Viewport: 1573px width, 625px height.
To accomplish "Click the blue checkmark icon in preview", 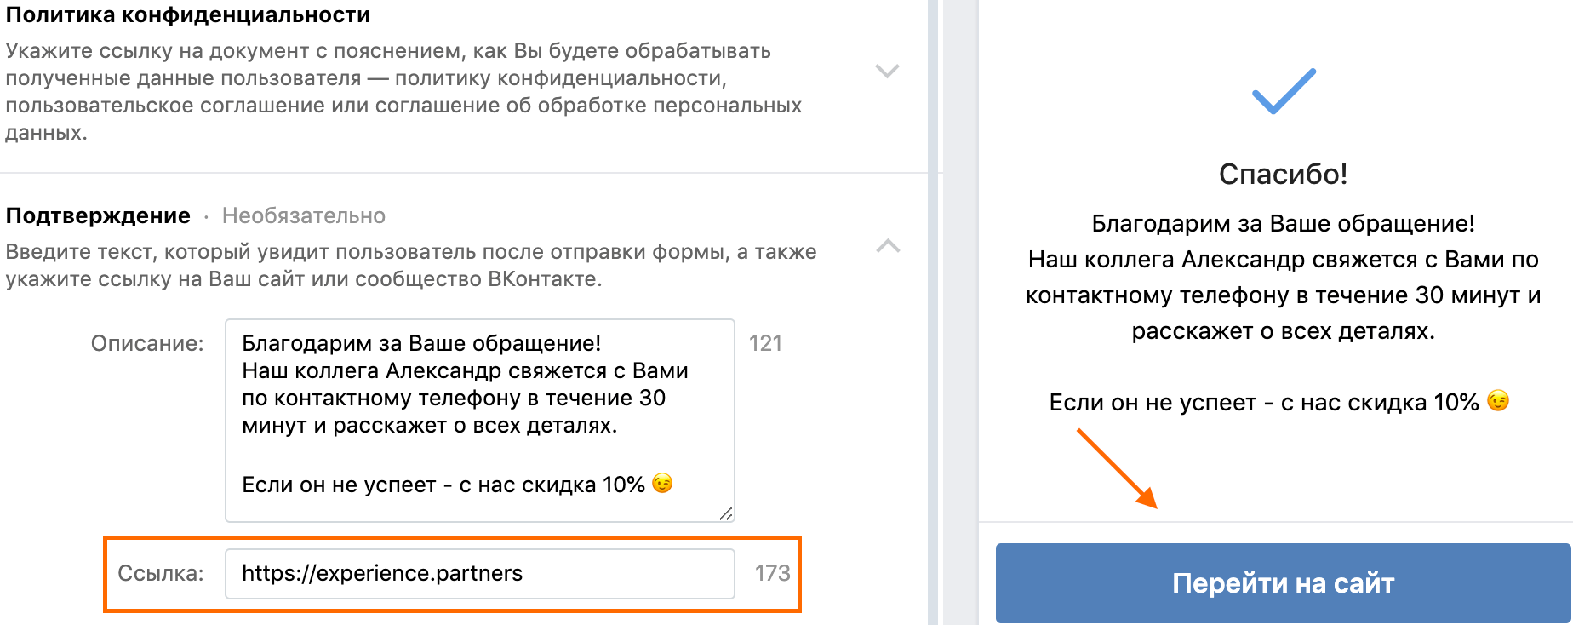I will point(1284,90).
